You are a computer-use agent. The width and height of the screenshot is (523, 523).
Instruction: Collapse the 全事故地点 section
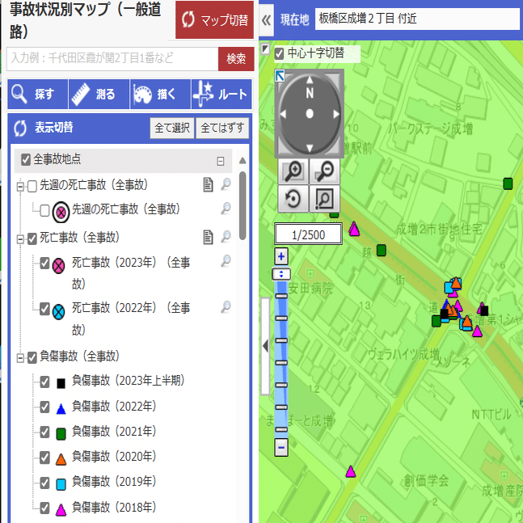tap(221, 161)
